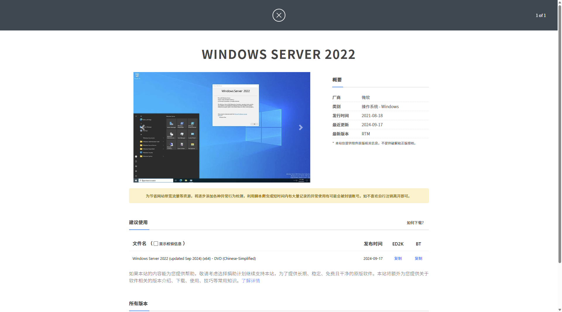
Task: Select the 建议使用 tab
Action: click(139, 223)
